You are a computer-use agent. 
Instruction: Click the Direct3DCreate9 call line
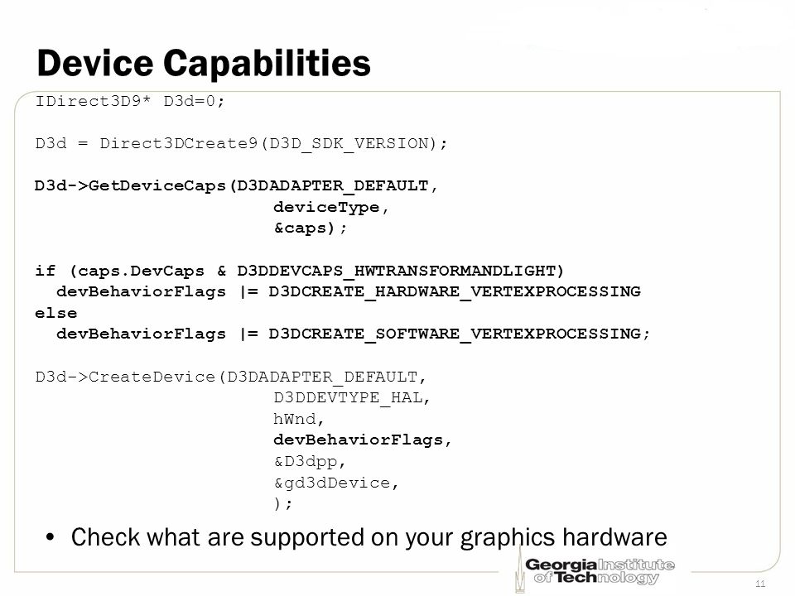point(241,143)
